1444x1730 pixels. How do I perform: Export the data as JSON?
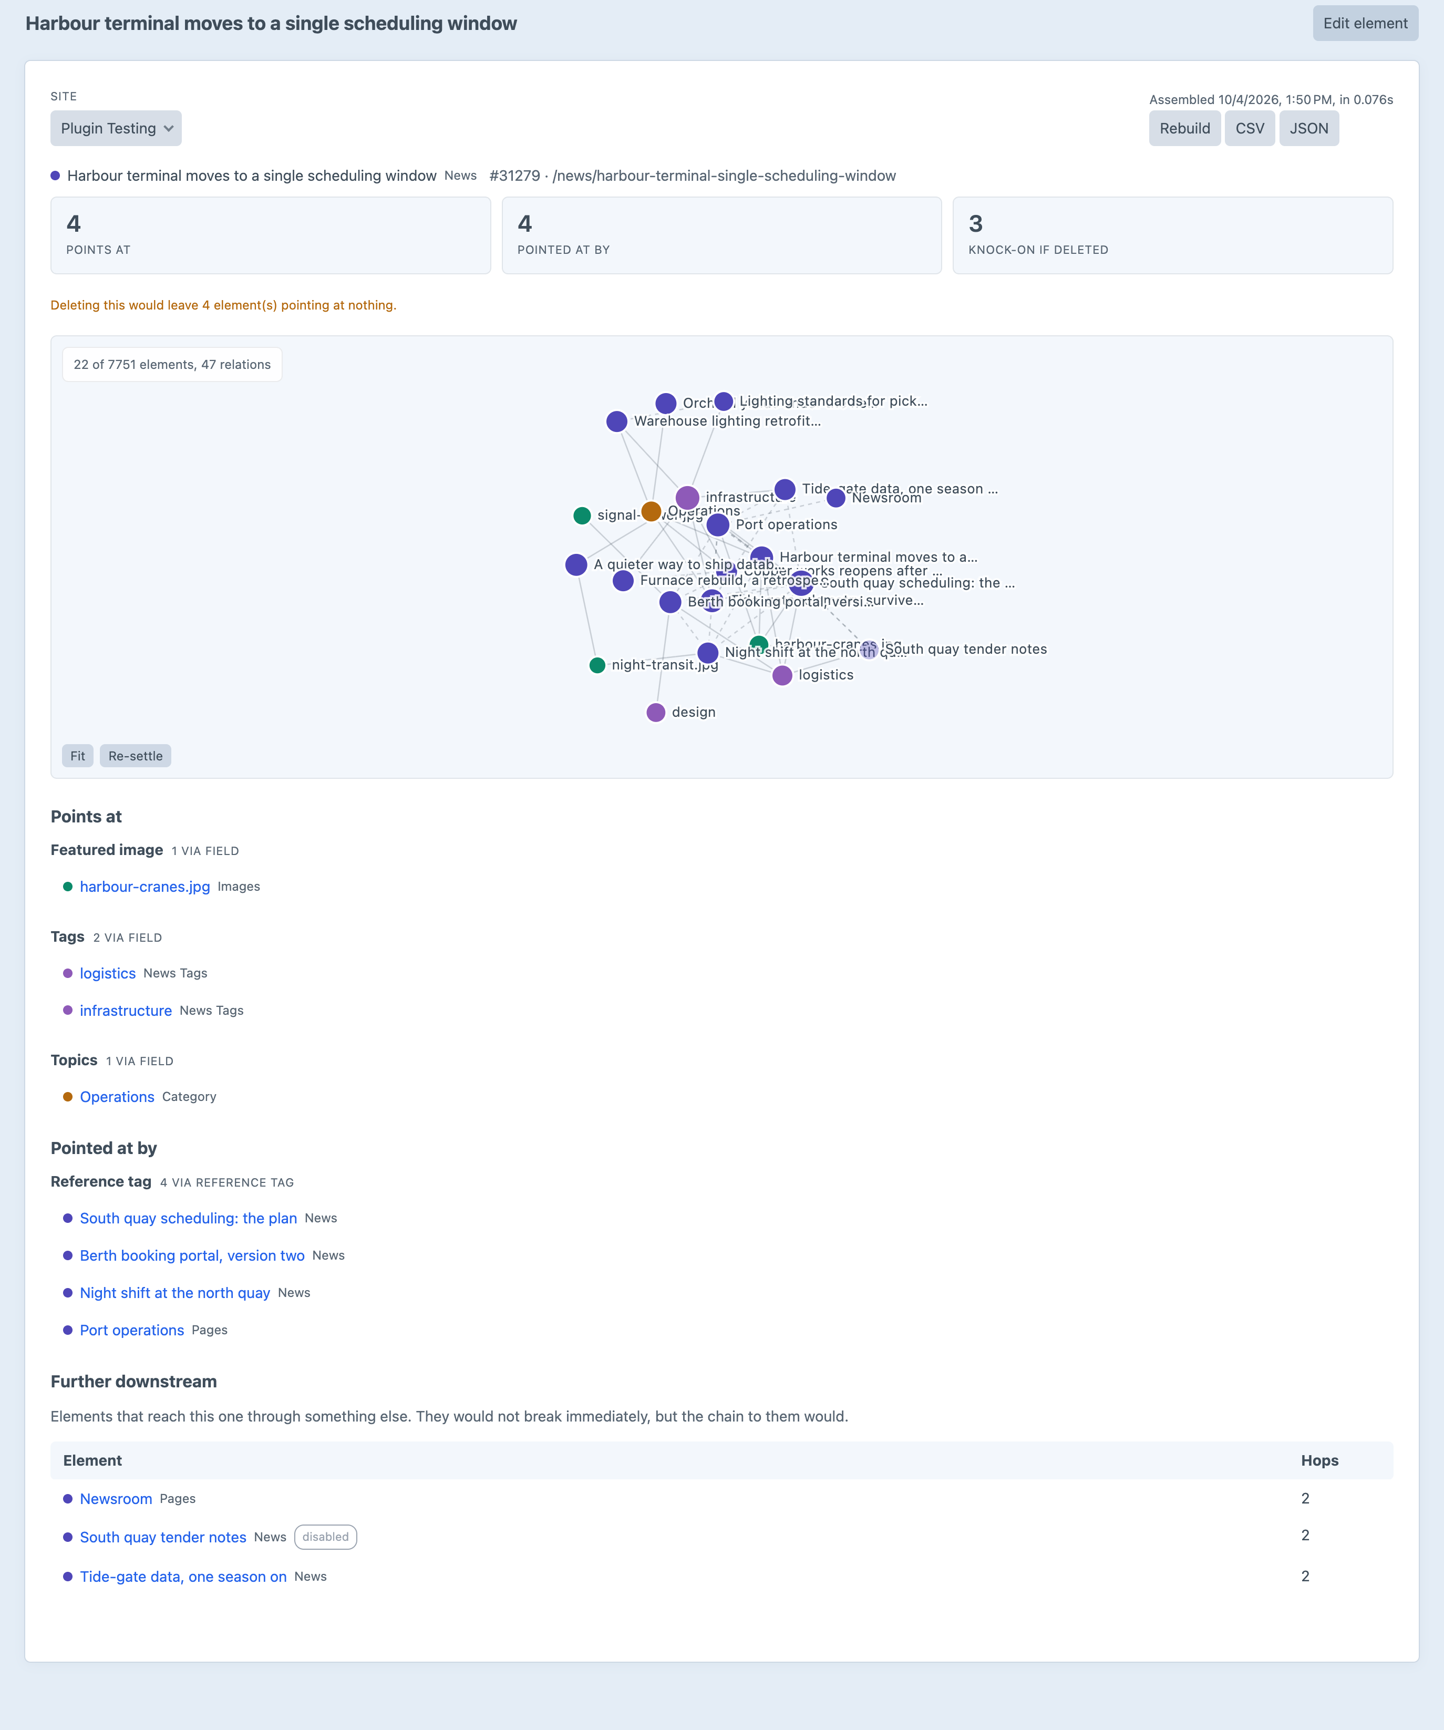click(1309, 129)
